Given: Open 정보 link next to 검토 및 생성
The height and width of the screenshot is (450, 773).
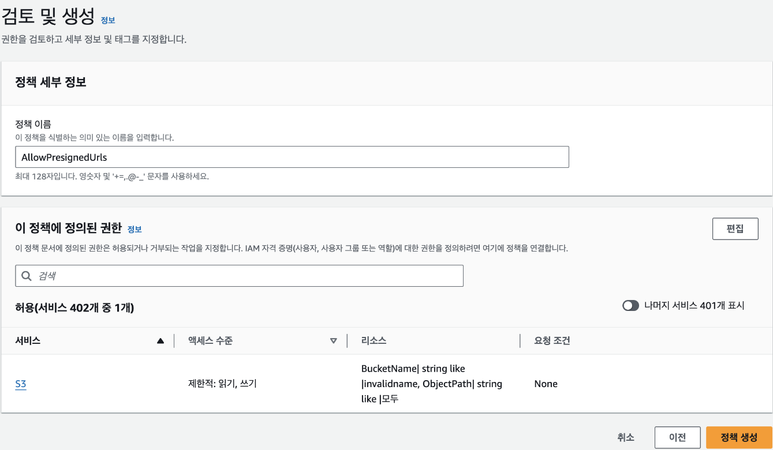Looking at the screenshot, I should pyautogui.click(x=108, y=20).
